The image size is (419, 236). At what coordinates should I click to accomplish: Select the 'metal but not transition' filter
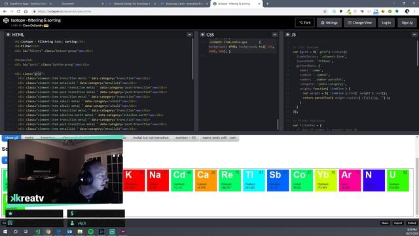point(151,138)
